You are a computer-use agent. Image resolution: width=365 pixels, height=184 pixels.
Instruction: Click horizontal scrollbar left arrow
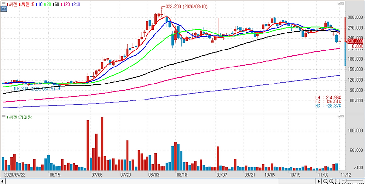coord(2,181)
